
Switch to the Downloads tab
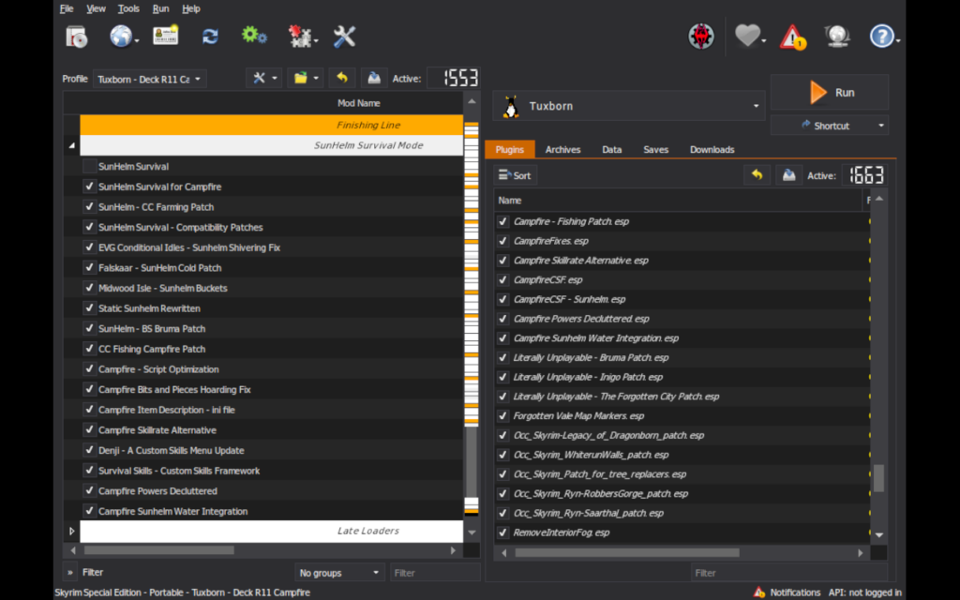click(712, 150)
